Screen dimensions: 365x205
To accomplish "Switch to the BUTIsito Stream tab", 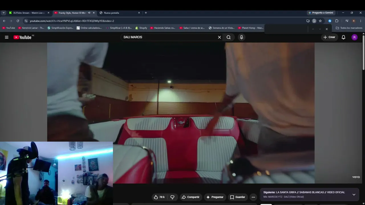I will [29, 13].
